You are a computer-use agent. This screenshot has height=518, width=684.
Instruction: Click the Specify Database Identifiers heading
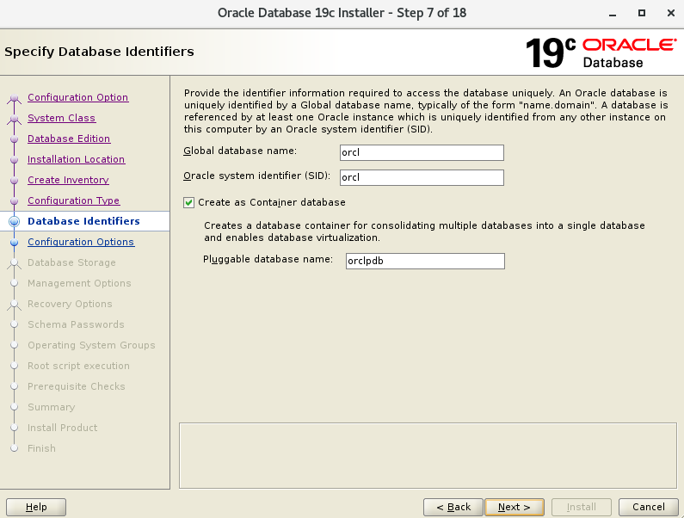(x=99, y=52)
